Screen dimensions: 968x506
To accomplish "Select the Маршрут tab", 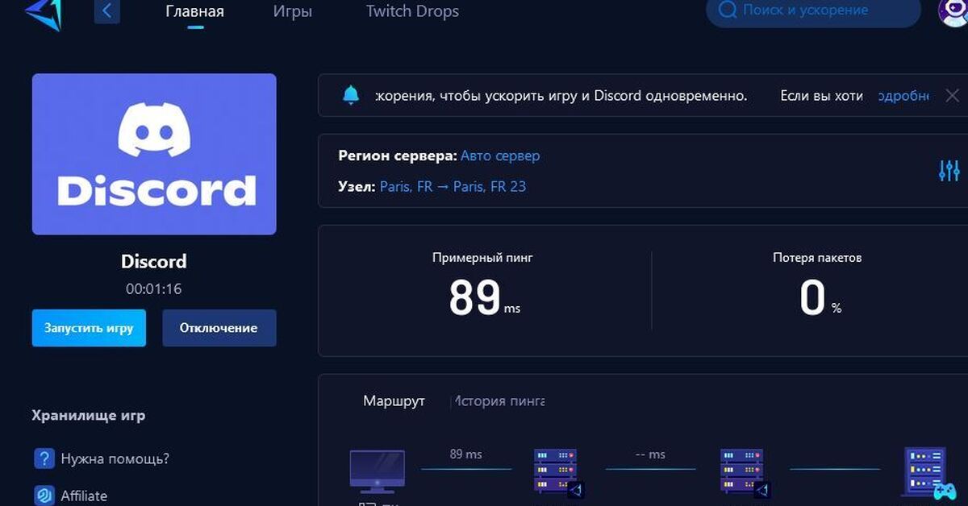I will click(394, 400).
